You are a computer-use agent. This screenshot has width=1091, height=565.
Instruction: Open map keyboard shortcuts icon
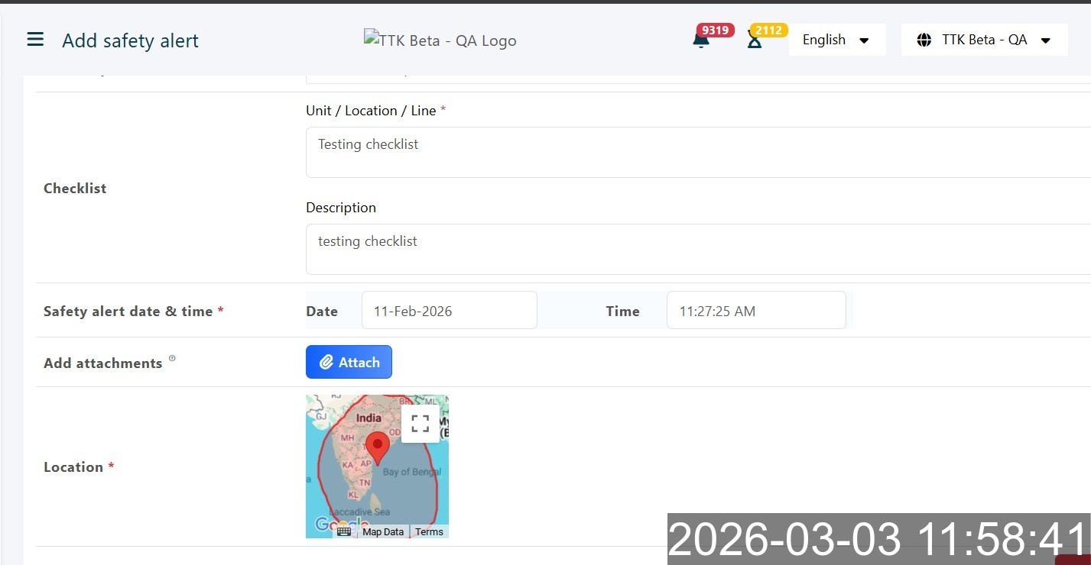pos(344,531)
